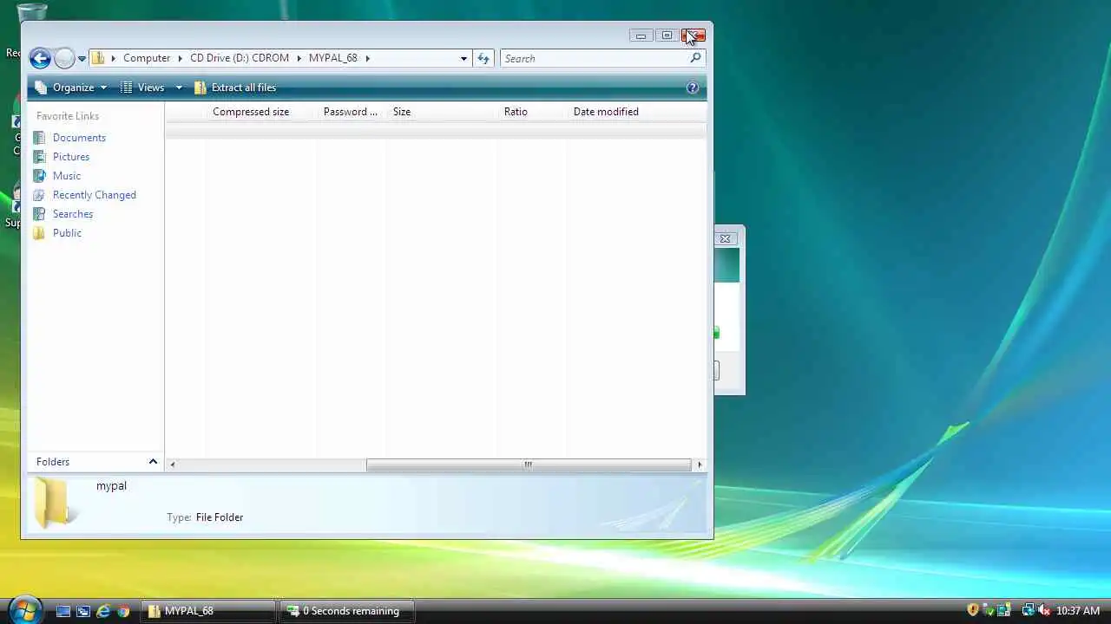Click the horizontal scrollbar thumb
This screenshot has width=1111, height=624.
tap(528, 465)
